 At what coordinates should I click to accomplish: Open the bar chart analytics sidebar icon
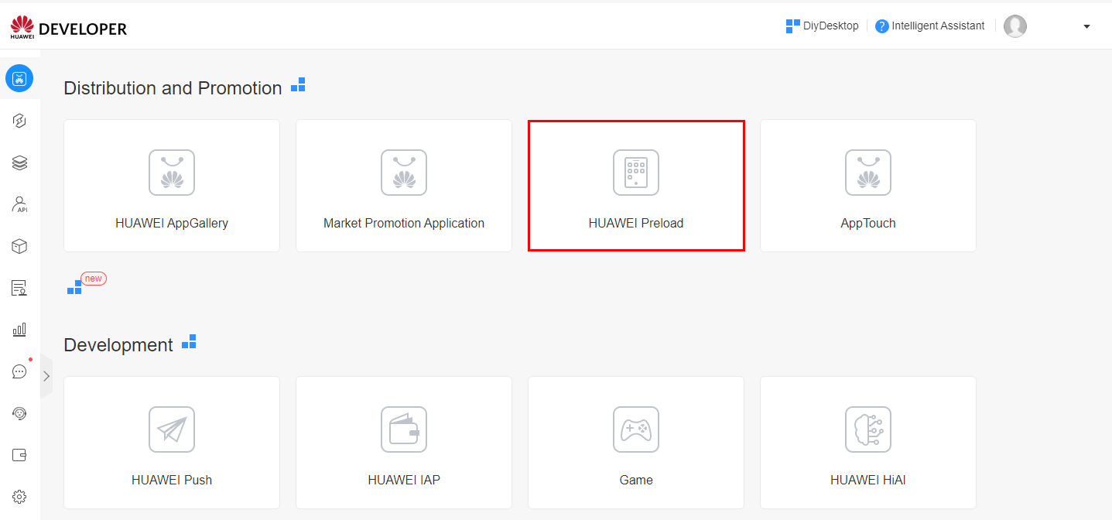[20, 330]
